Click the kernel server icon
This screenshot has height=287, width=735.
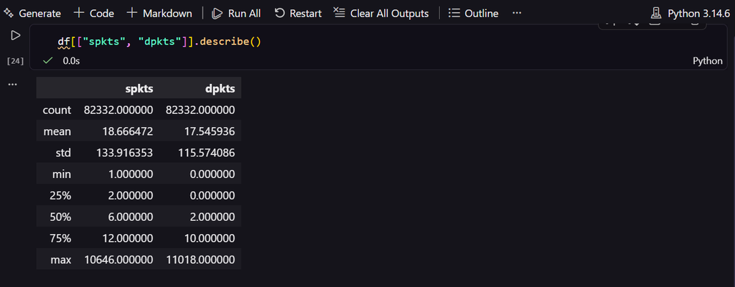[x=656, y=13]
